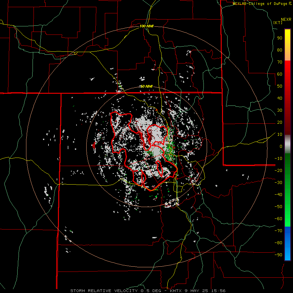Click the 0 value on the velocity scale
Viewport: 293px width, 293px height.
click(281, 146)
